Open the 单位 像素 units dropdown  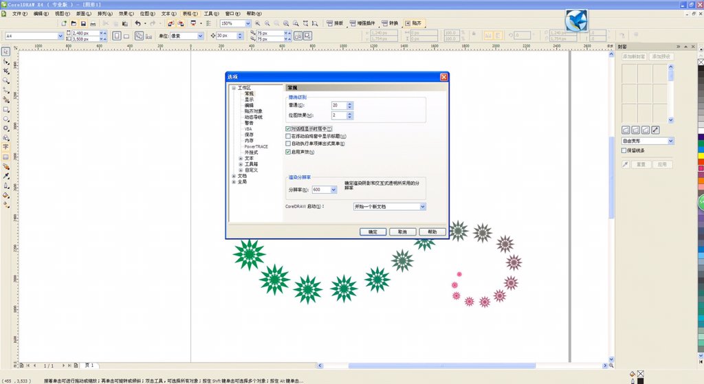click(200, 36)
